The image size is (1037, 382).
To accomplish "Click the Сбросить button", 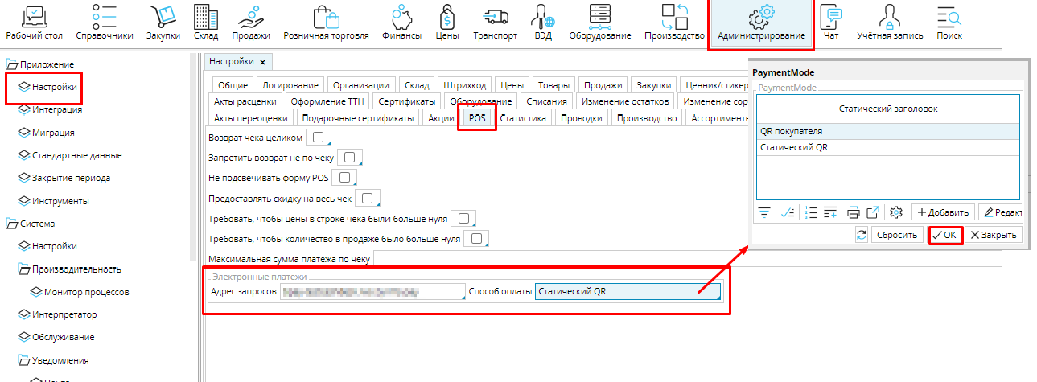I will (897, 235).
